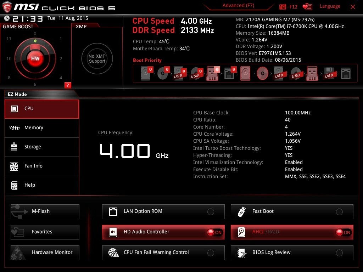The image size is (363, 272).
Task: Enable the Fast Boot toggle
Action: tap(339, 212)
